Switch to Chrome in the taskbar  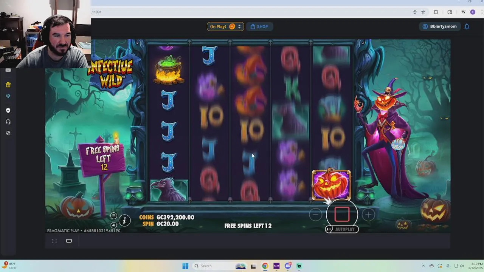(x=265, y=266)
